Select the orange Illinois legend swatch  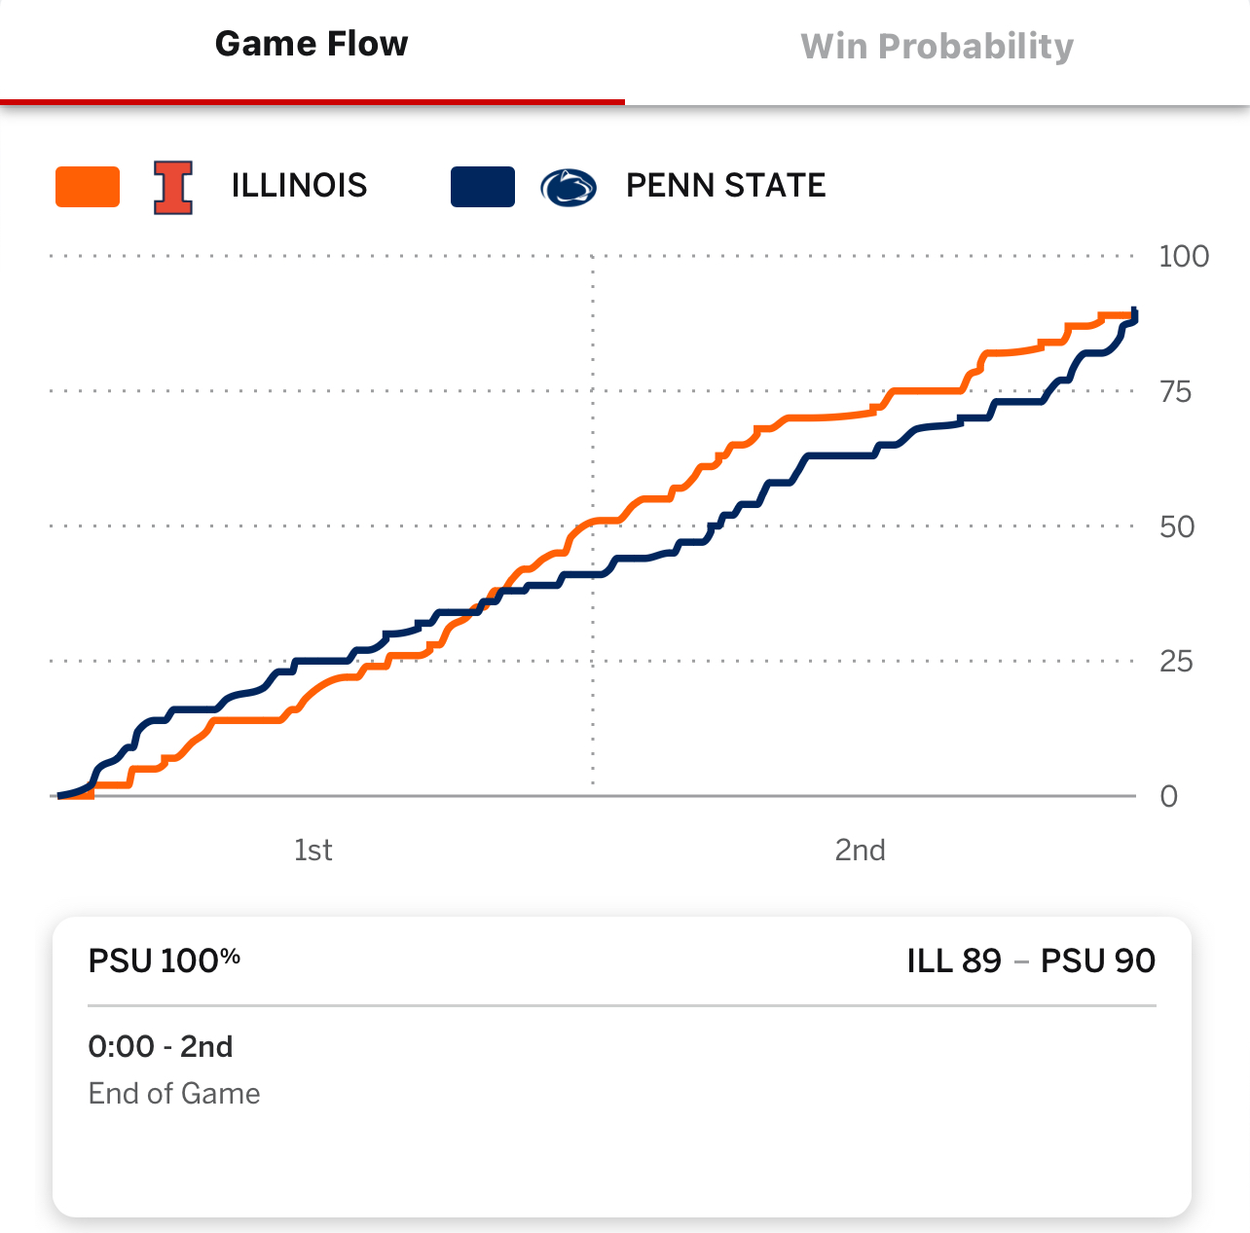click(88, 187)
